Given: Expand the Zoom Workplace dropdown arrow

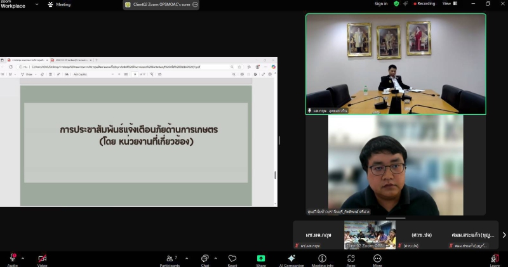Looking at the screenshot, I should pyautogui.click(x=37, y=4).
